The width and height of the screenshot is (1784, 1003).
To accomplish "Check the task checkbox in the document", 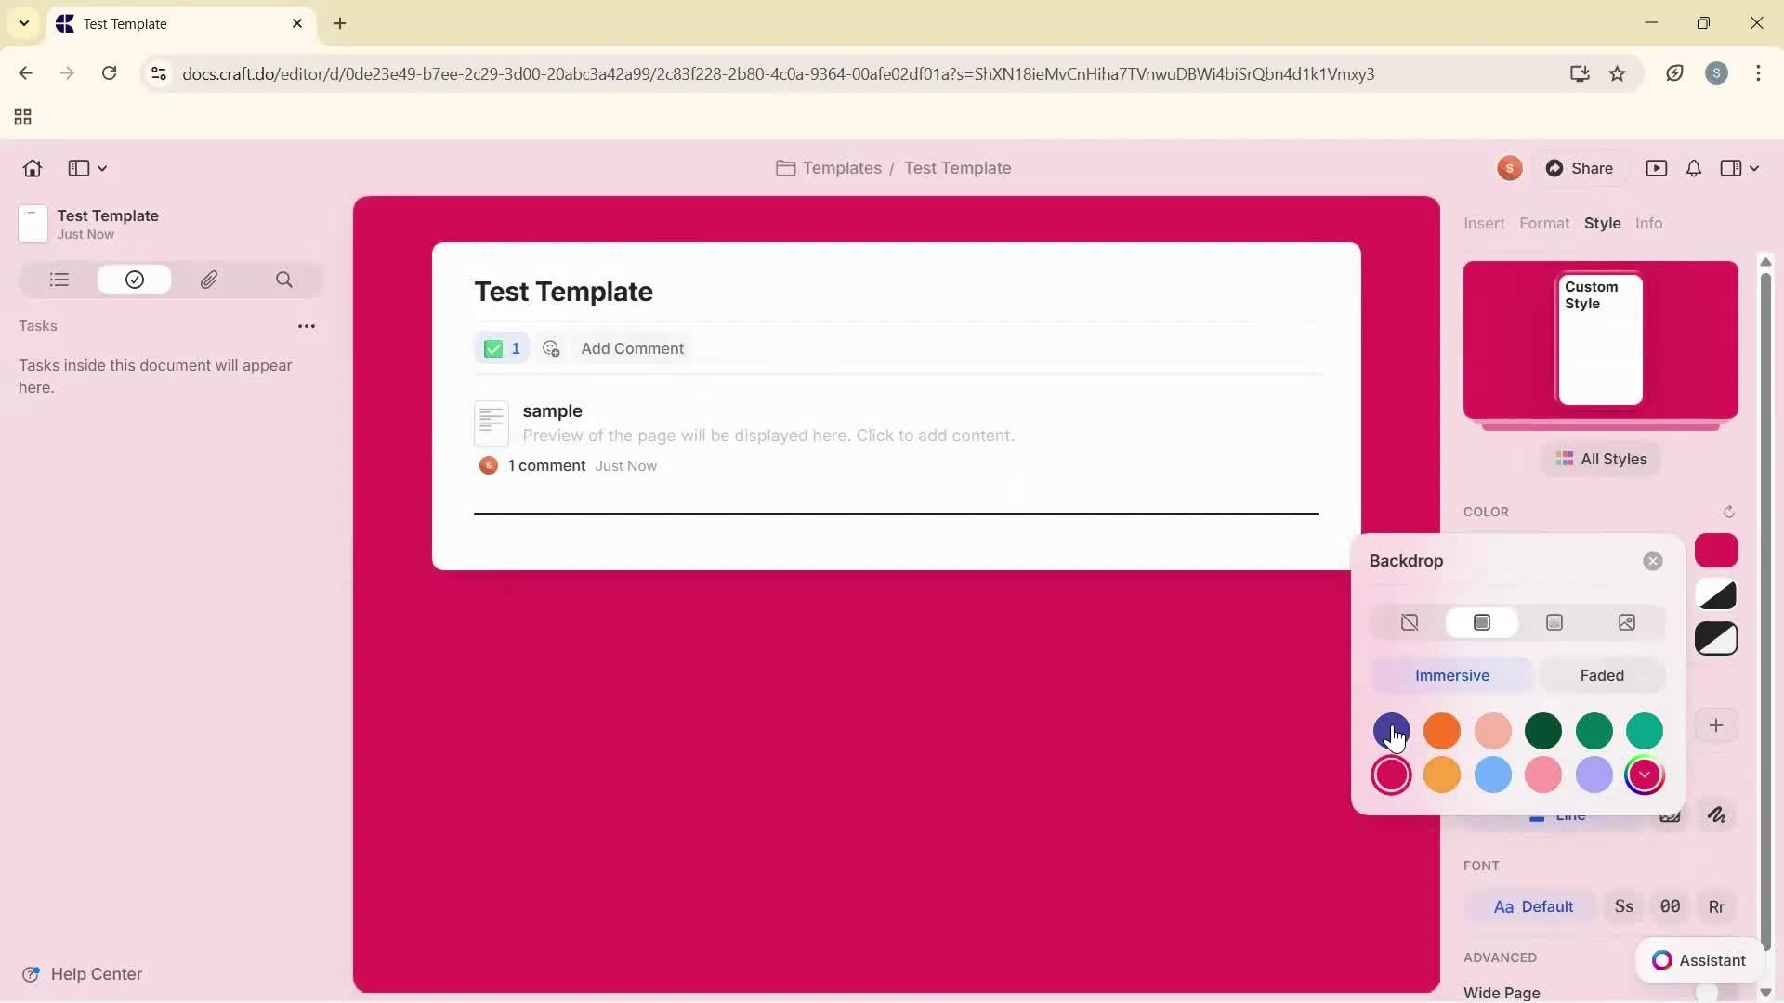I will coord(493,348).
